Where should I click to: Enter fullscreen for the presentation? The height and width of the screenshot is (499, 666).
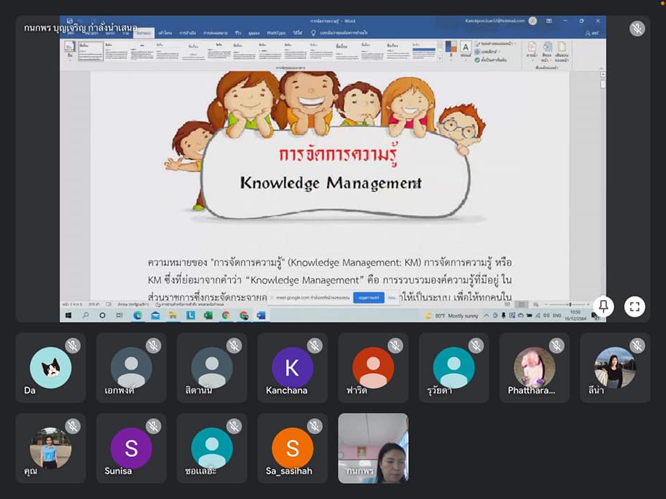click(634, 306)
